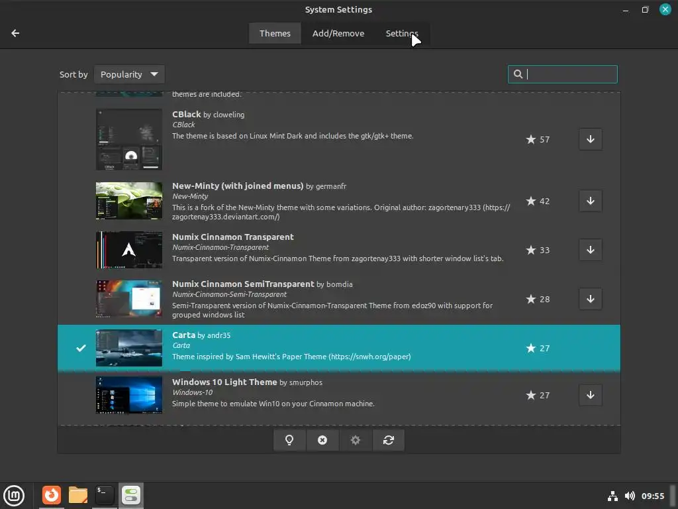Click the gear button below list

[355, 440]
